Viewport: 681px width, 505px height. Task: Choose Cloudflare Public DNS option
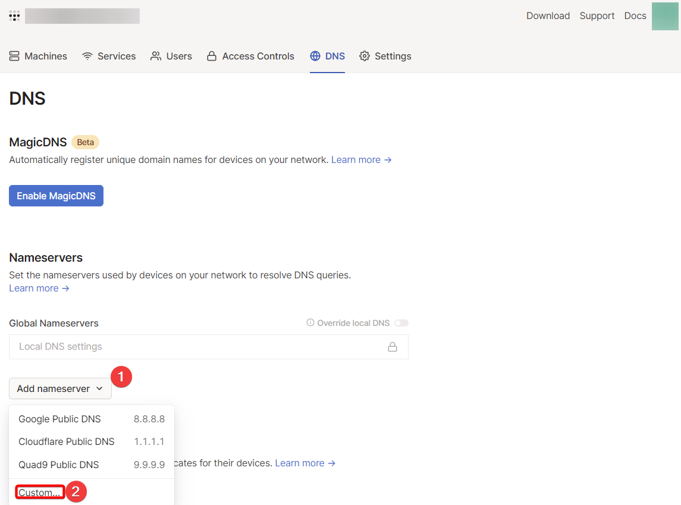point(92,441)
